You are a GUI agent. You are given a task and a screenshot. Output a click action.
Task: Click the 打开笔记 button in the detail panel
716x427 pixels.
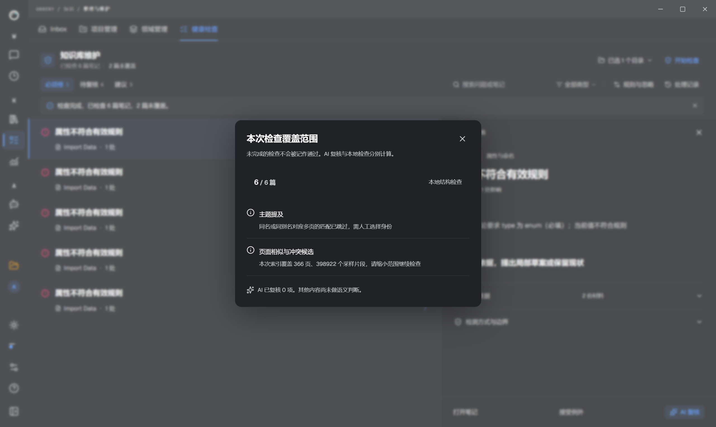pos(465,412)
